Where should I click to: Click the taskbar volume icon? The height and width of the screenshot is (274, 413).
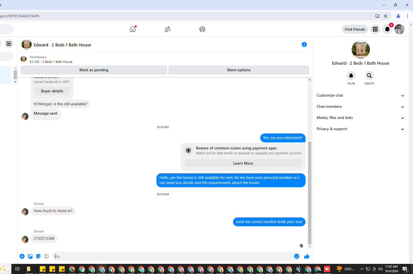coord(380,269)
